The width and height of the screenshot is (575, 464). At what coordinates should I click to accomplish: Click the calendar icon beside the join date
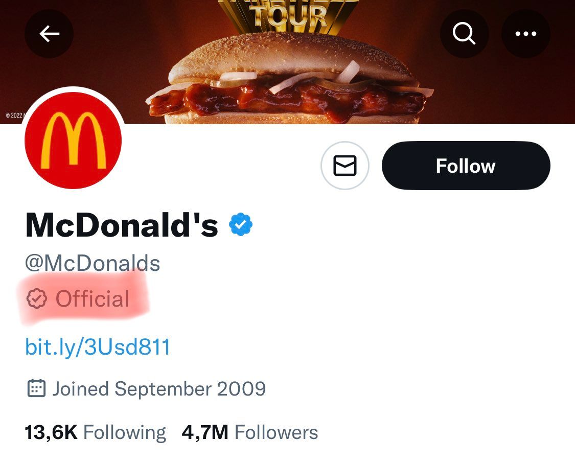tap(36, 389)
